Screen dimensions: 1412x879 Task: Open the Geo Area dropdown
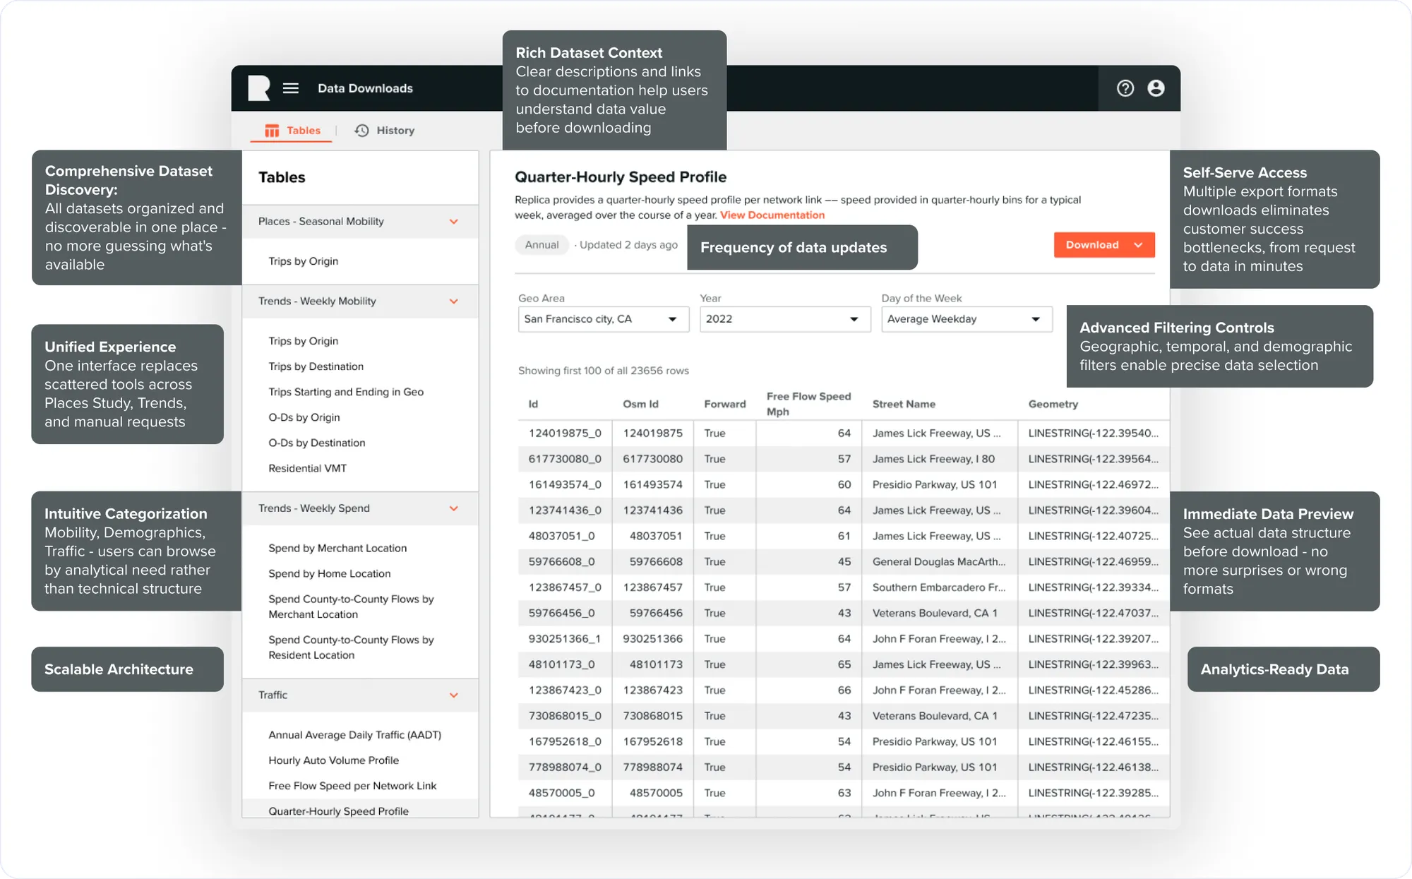click(603, 319)
